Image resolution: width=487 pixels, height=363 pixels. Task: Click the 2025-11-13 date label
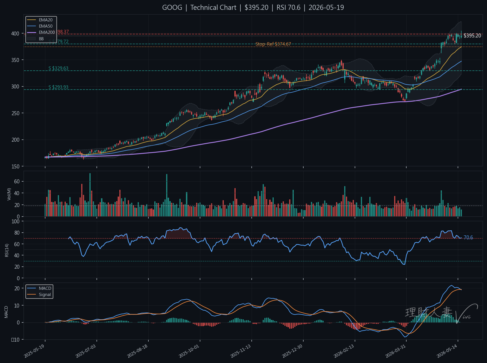(241, 351)
